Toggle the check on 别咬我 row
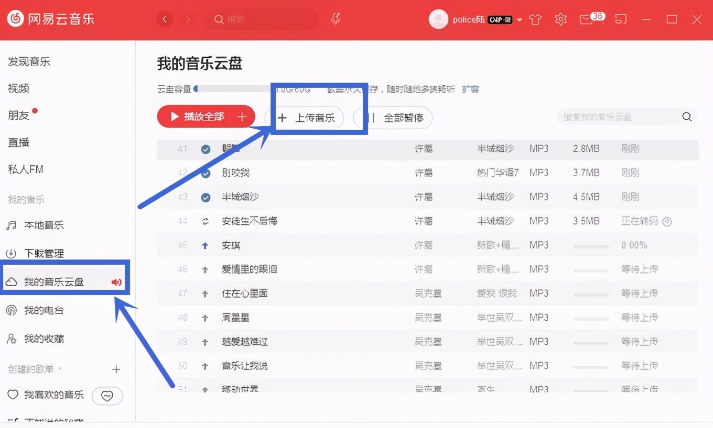 pyautogui.click(x=206, y=173)
